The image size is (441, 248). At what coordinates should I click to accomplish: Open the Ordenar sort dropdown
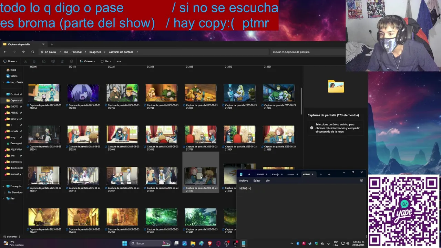(x=88, y=61)
